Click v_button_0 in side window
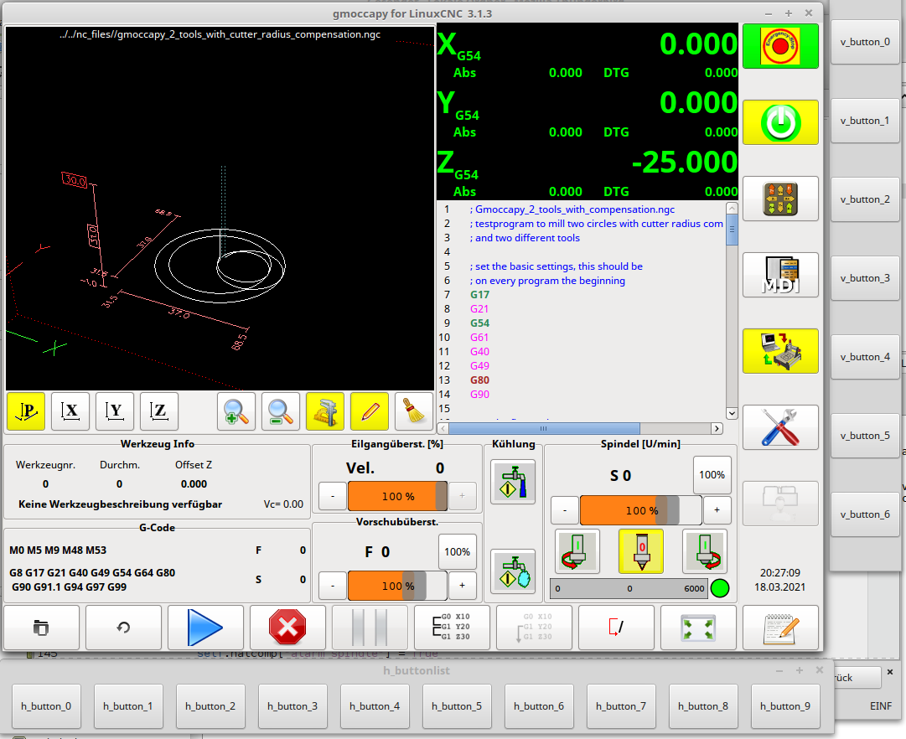 point(865,42)
